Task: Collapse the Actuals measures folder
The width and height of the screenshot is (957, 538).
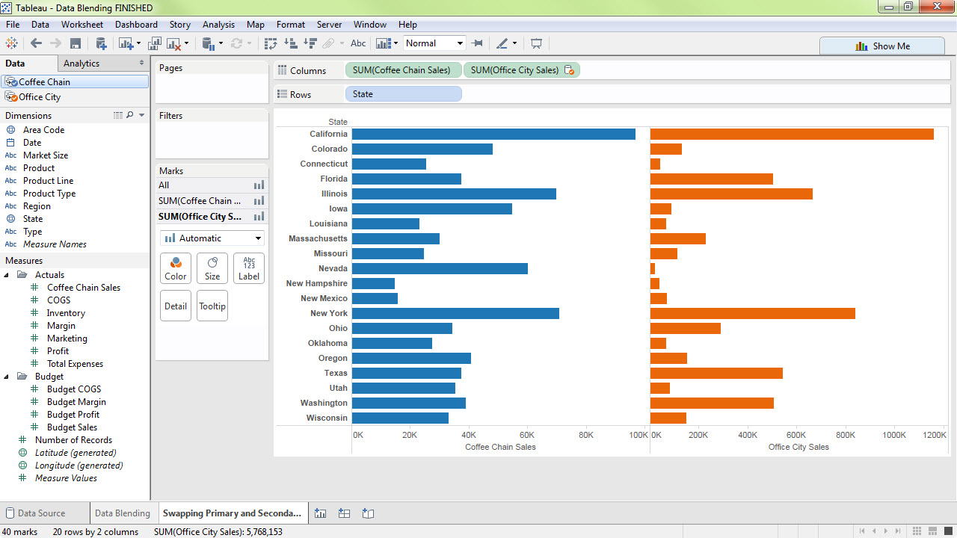Action: (7, 275)
